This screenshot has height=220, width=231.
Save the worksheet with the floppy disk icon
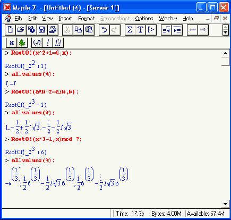pos(42,30)
